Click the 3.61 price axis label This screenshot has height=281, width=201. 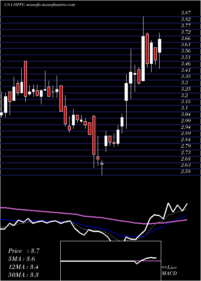[x=186, y=45]
